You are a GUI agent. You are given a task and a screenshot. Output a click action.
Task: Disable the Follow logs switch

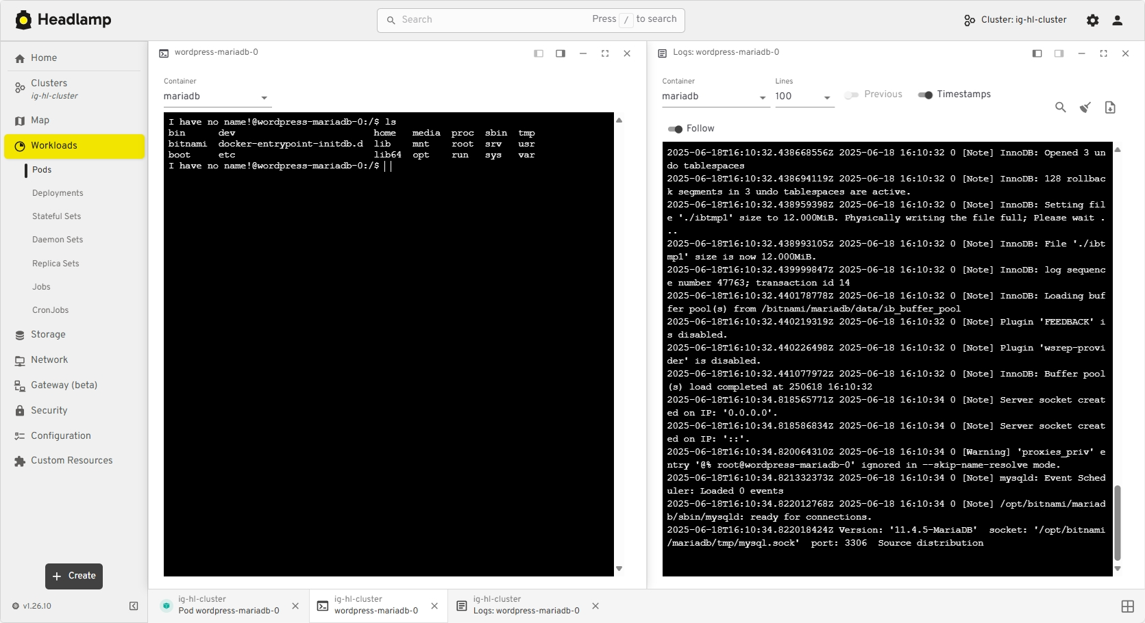pyautogui.click(x=675, y=129)
